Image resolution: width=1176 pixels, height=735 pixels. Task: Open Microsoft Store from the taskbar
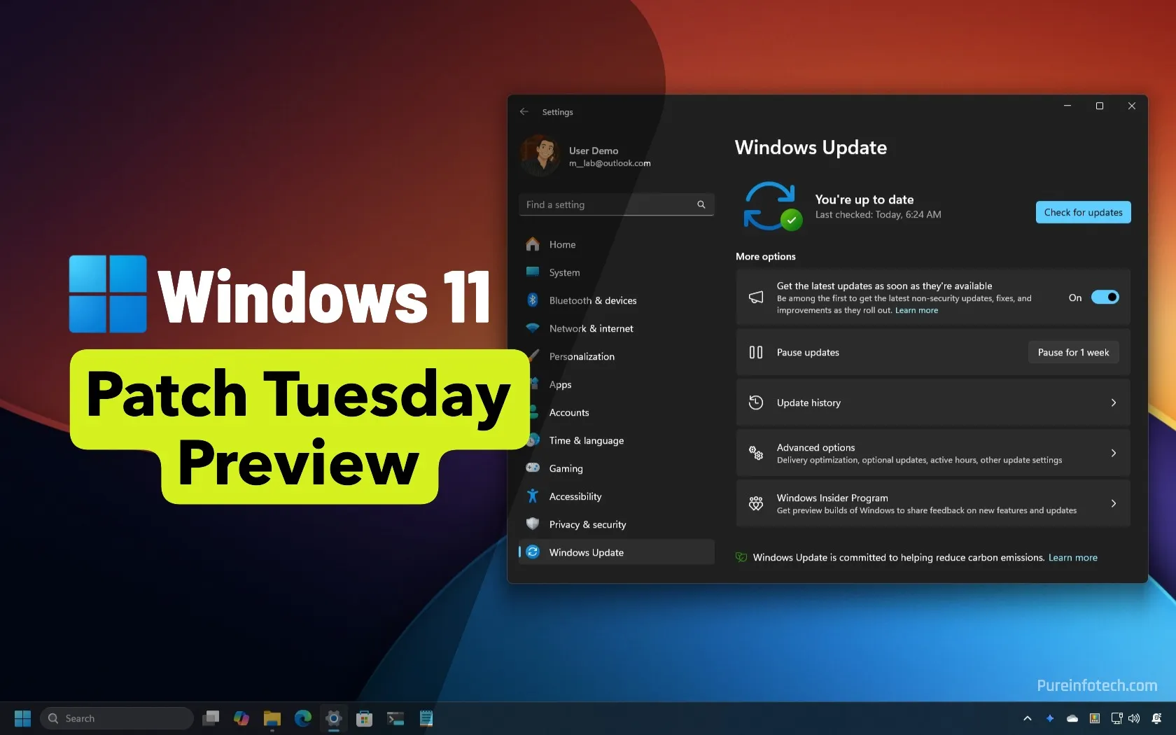364,718
